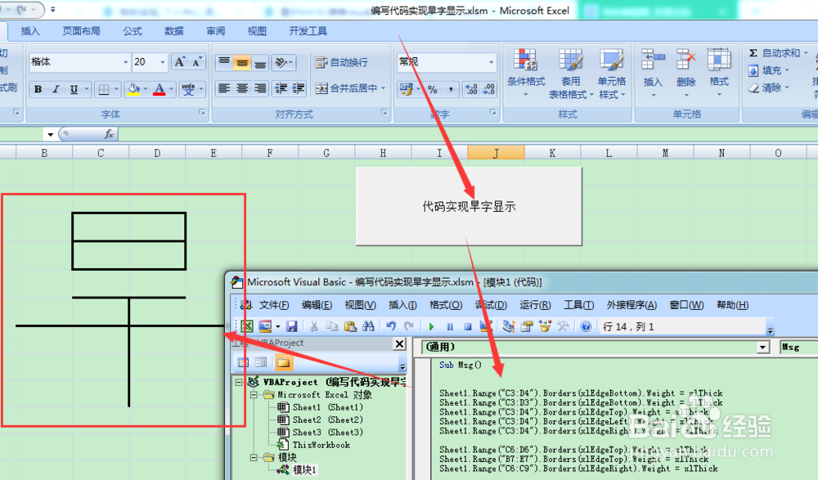Open the 调试(D) menu in VBA editor
This screenshot has width=818, height=480.
[x=491, y=305]
